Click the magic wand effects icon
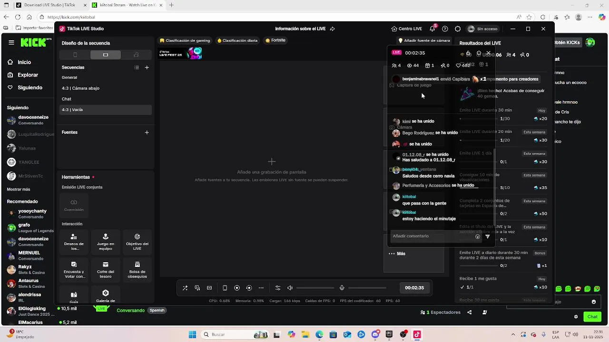609x342 pixels. 185,288
